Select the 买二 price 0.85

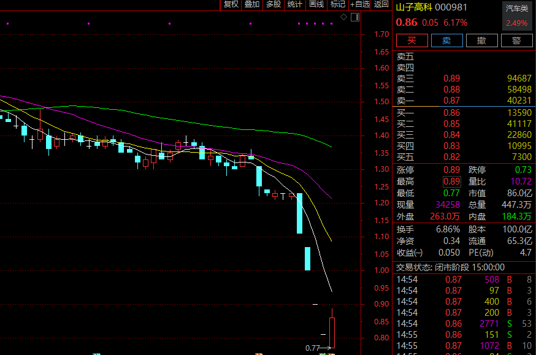pos(451,124)
